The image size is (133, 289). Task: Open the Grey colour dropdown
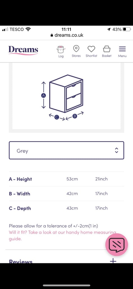[66, 150]
